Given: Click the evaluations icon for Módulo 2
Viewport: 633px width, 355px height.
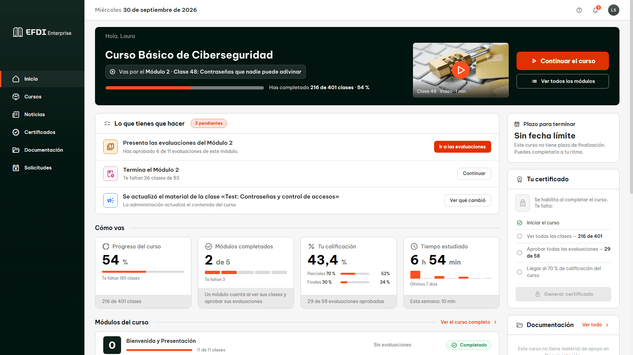Looking at the screenshot, I should click(x=111, y=147).
